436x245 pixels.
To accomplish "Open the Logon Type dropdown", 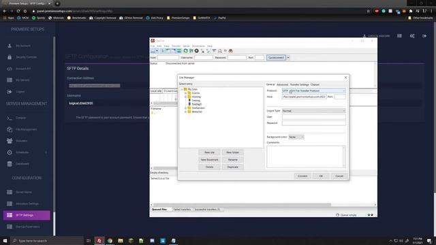I will click(x=313, y=111).
